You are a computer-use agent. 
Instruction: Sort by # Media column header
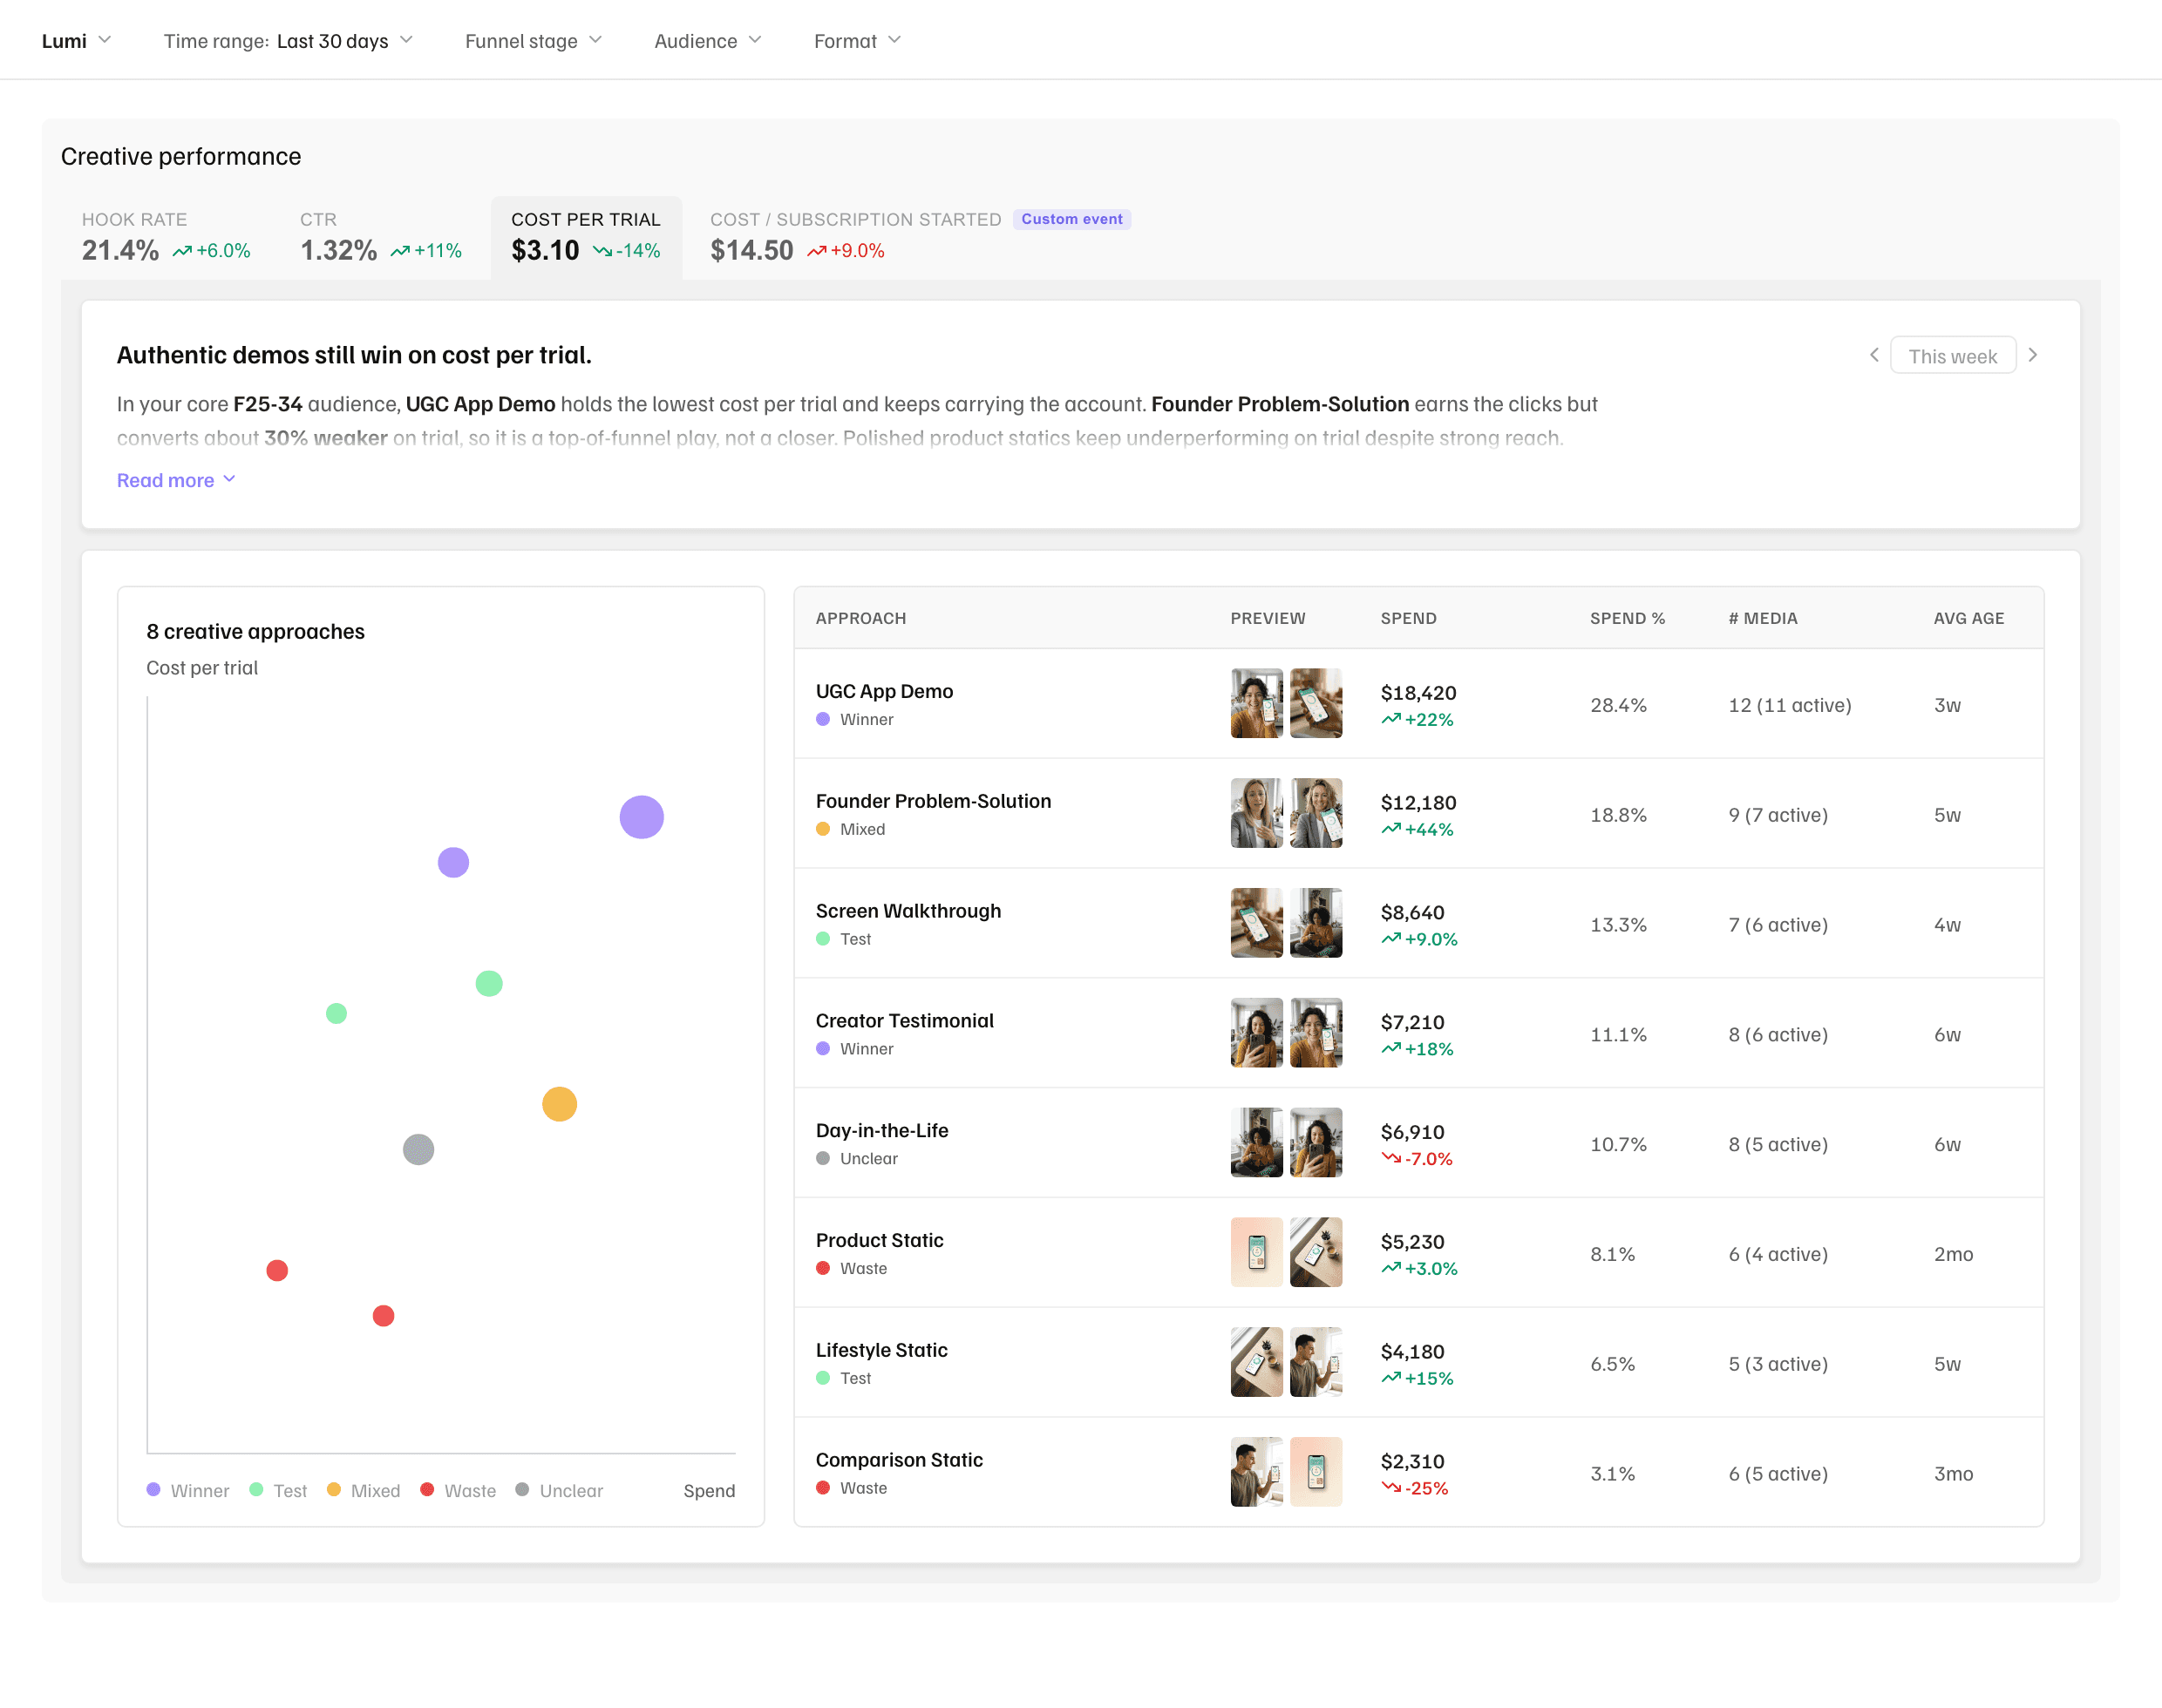point(1762,618)
